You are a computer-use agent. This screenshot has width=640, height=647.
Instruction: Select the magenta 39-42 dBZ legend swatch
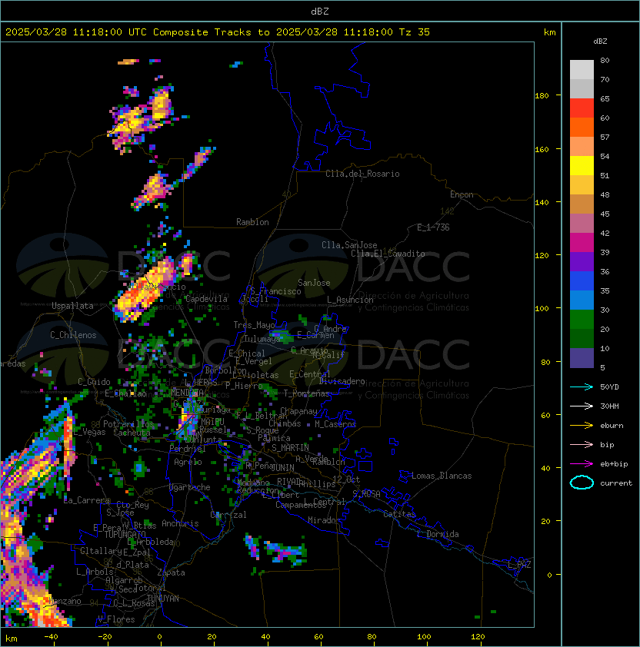coord(582,243)
